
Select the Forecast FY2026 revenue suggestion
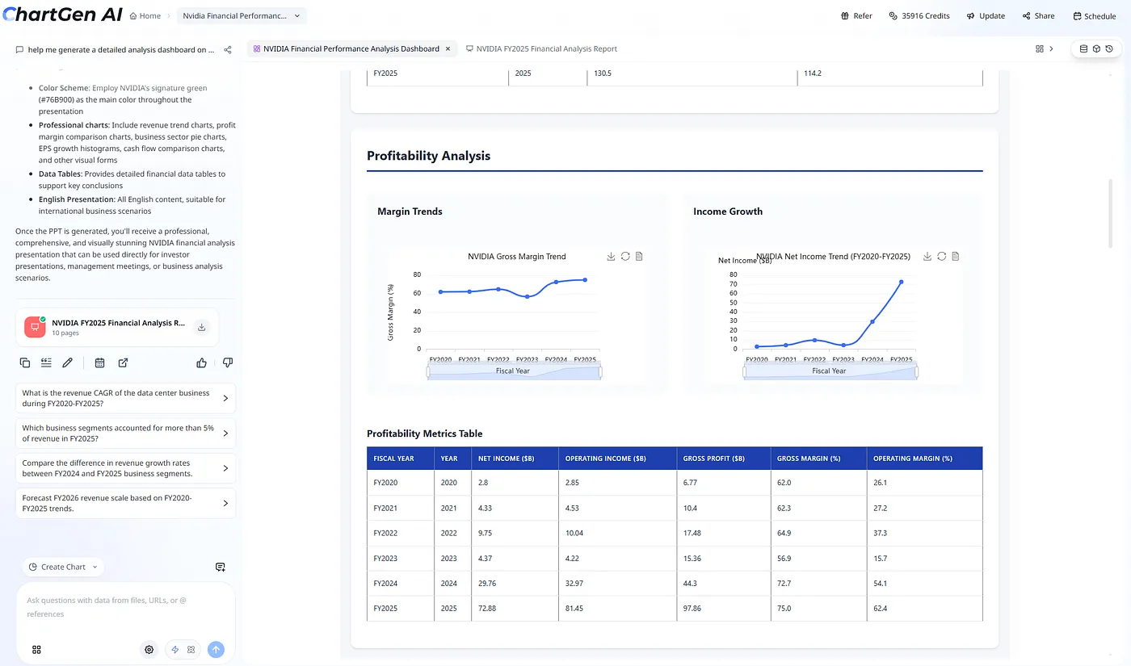(126, 503)
